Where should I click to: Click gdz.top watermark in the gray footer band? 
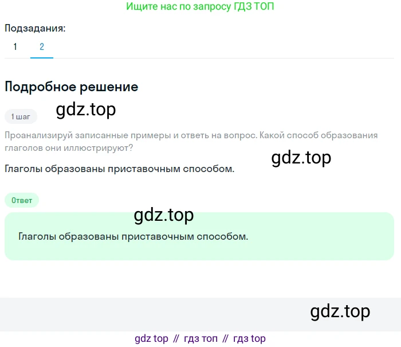[x=340, y=311]
